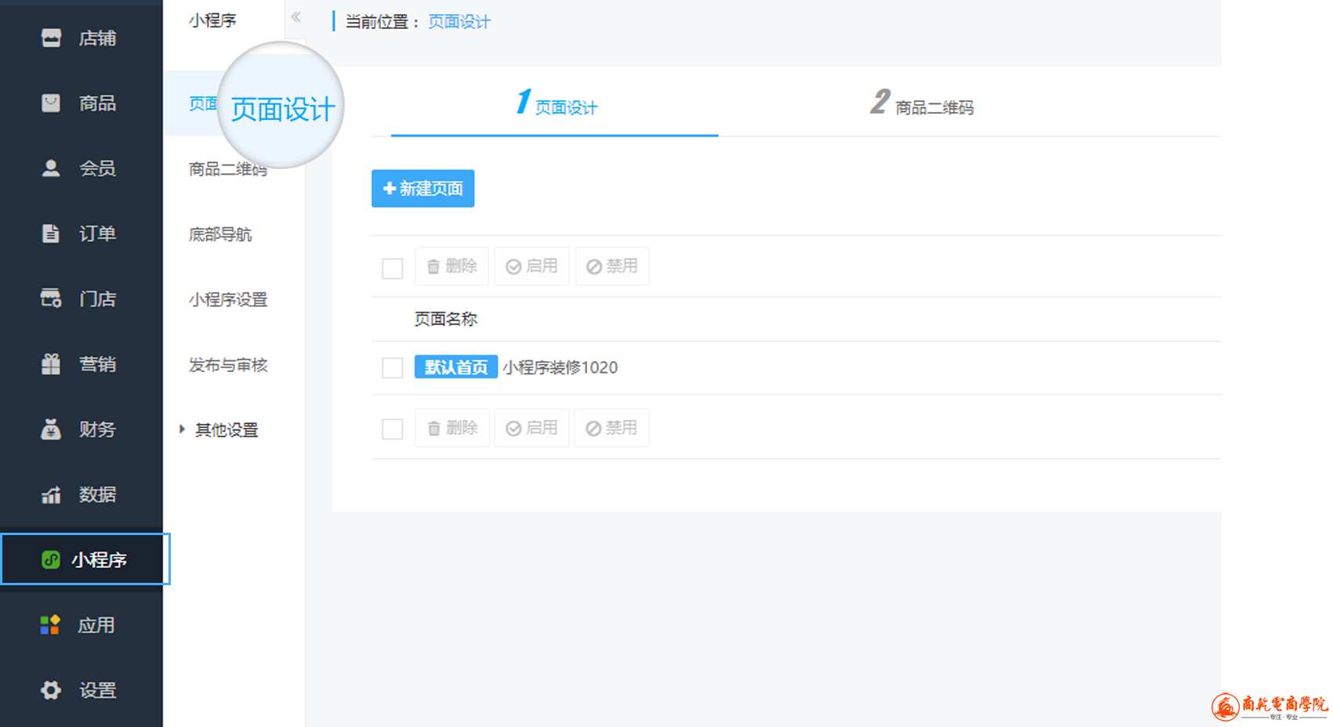This screenshot has height=727, width=1333.
Task: Check the bottom select-all checkbox
Action: point(392,429)
